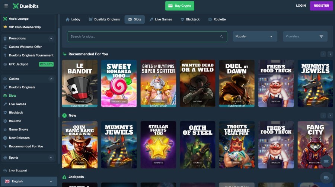Open Sweet Bonanza 1000 game thumbnail
The height and width of the screenshot is (187, 335).
(119, 84)
